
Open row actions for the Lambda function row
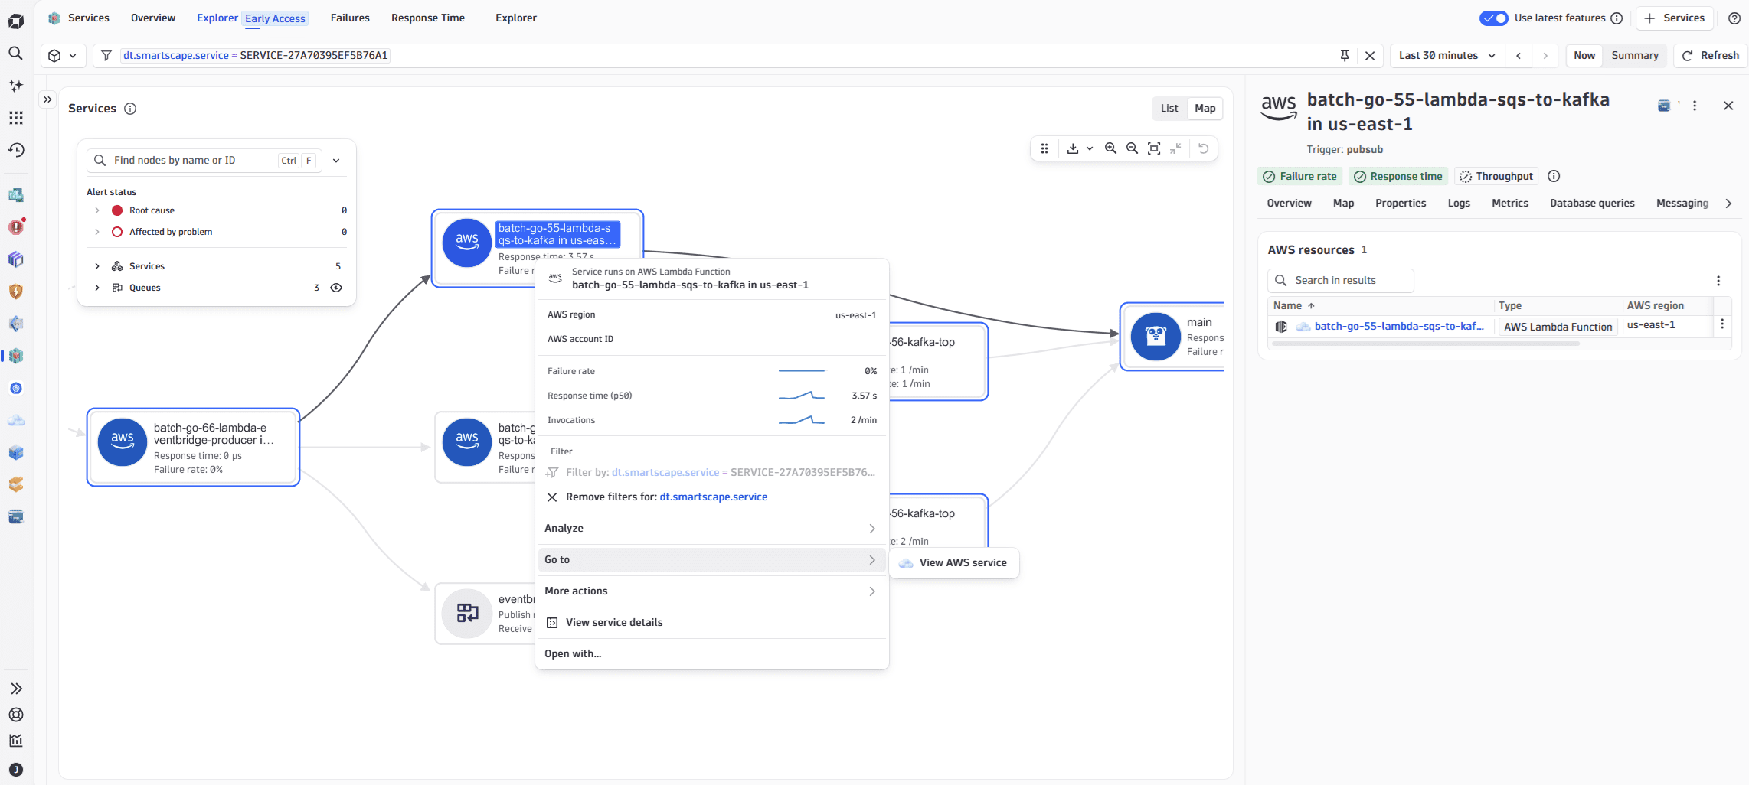tap(1722, 324)
